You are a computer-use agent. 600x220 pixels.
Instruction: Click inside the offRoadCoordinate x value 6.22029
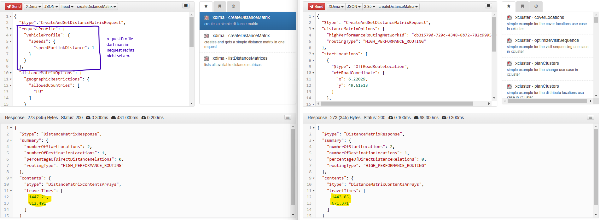(x=357, y=79)
